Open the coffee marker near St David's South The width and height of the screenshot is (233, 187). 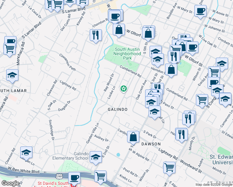pos(74,178)
